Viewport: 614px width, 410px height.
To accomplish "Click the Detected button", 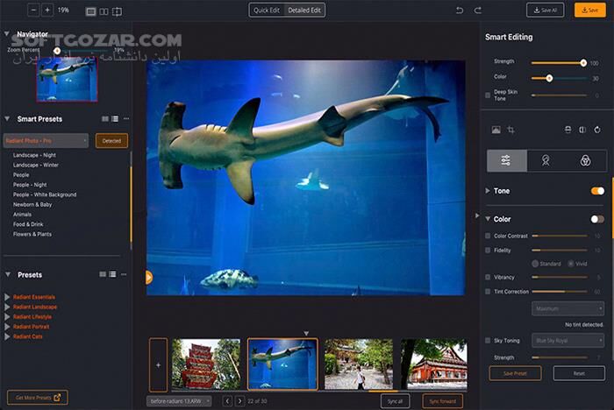I will coord(111,141).
